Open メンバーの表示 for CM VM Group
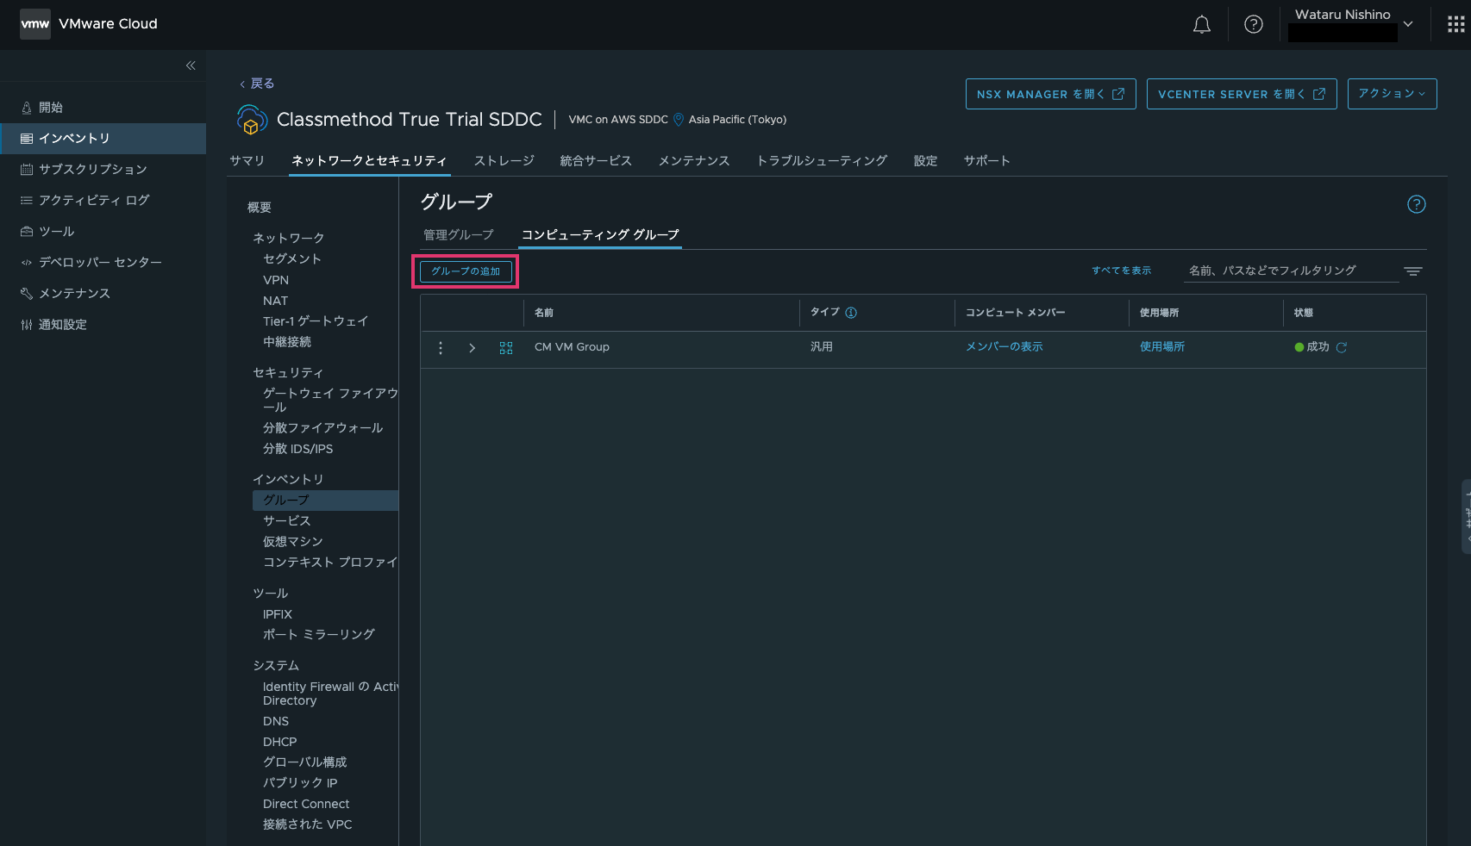 (1004, 347)
